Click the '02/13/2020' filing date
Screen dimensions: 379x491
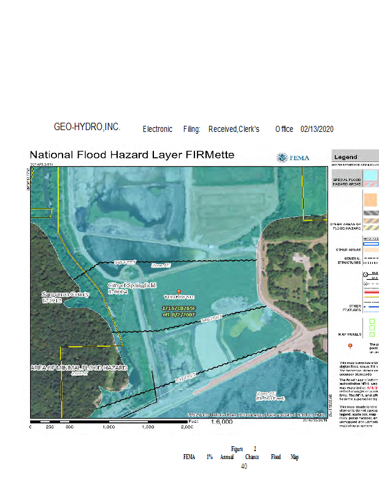point(317,129)
